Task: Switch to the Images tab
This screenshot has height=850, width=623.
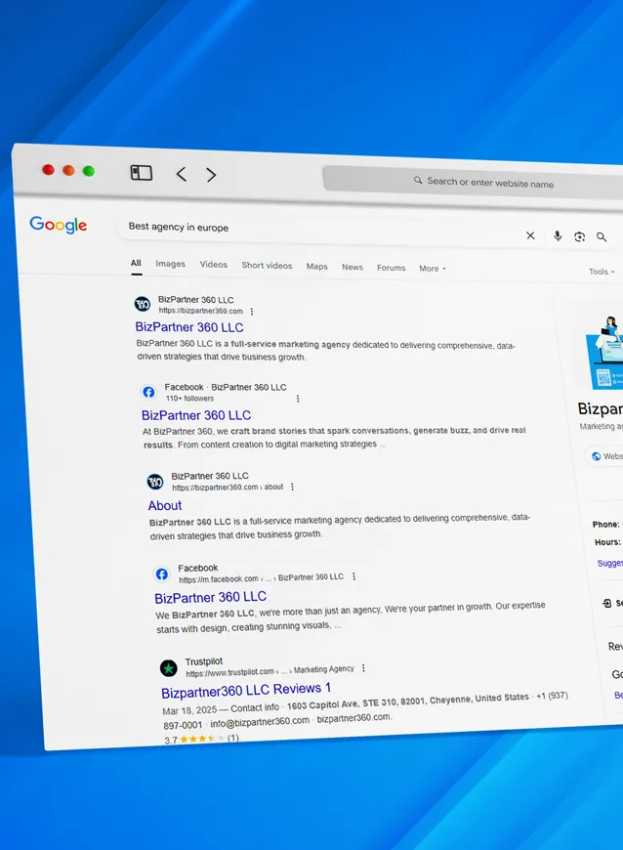Action: tap(170, 264)
